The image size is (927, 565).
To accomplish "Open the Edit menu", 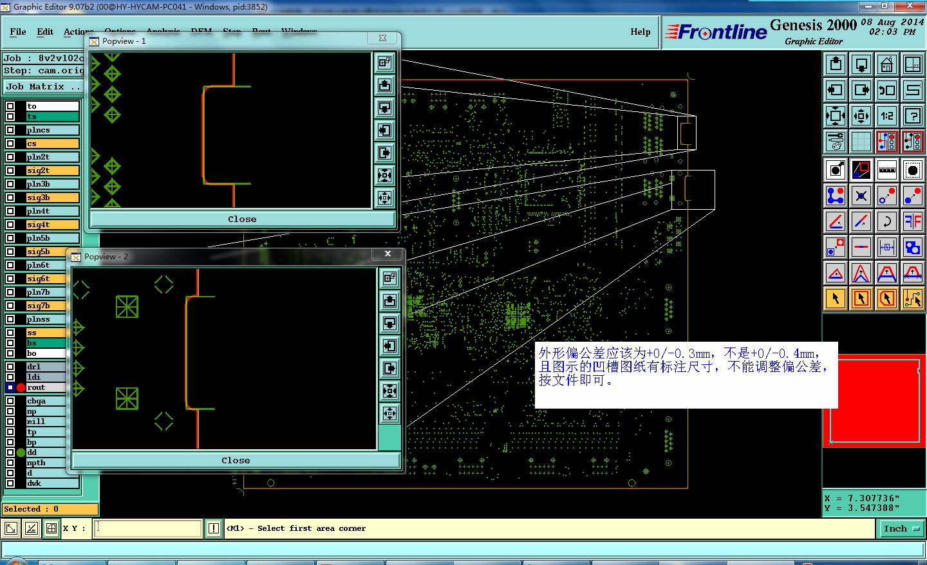I will (45, 32).
